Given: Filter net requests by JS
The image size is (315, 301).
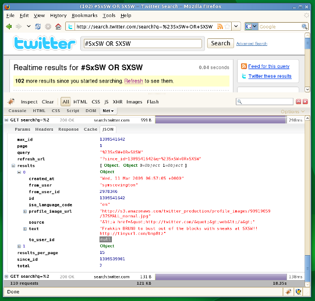Looking at the screenshot, I should point(107,102).
